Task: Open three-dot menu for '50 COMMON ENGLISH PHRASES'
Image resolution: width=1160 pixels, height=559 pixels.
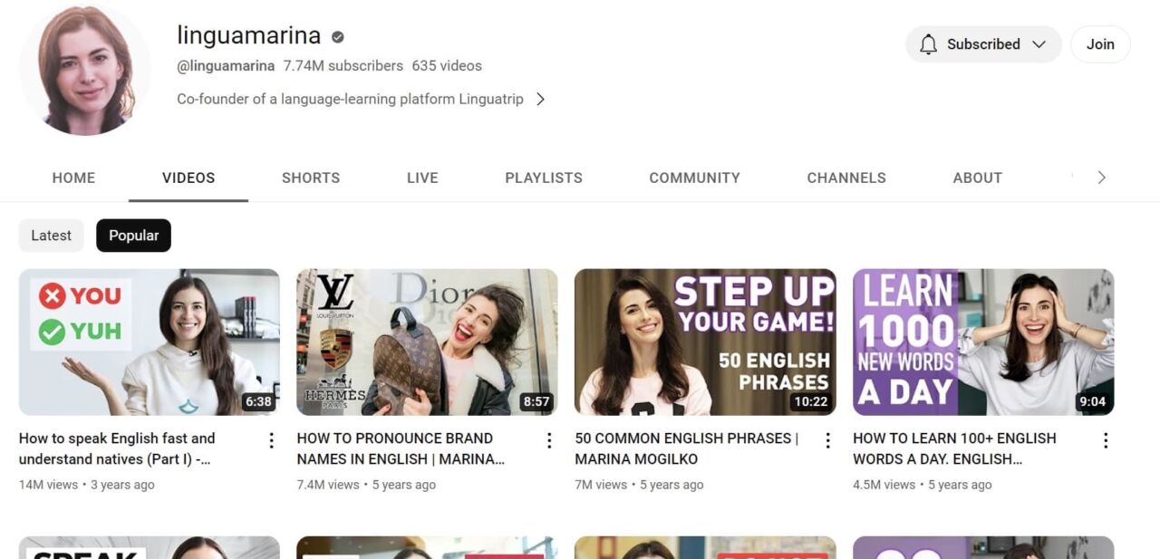Action: [x=827, y=440]
